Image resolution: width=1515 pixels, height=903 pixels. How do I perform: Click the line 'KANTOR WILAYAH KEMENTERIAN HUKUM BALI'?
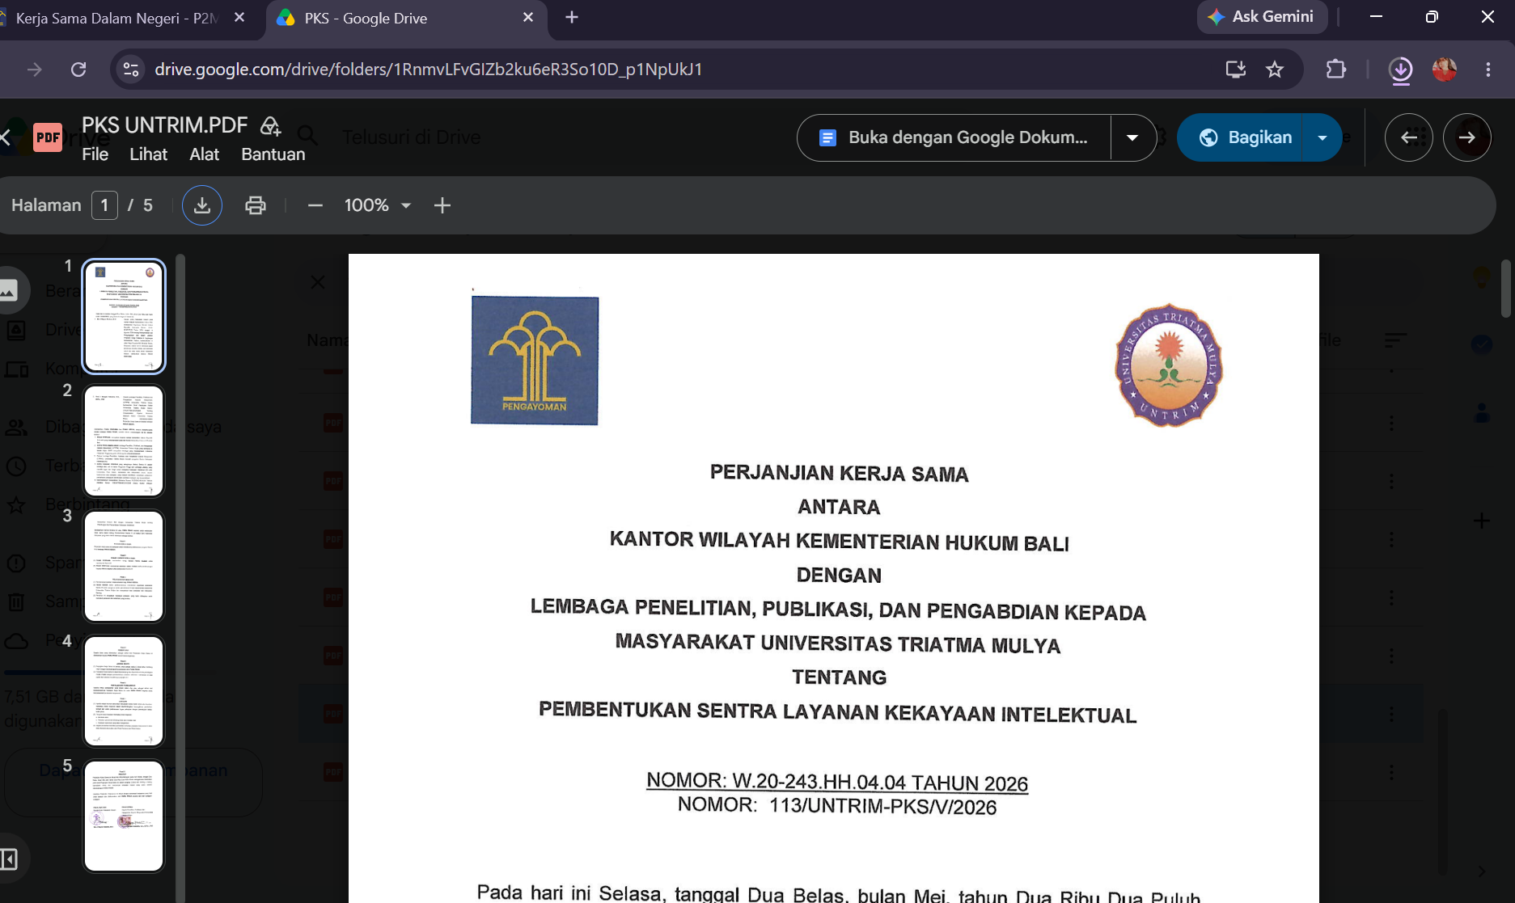pos(839,541)
